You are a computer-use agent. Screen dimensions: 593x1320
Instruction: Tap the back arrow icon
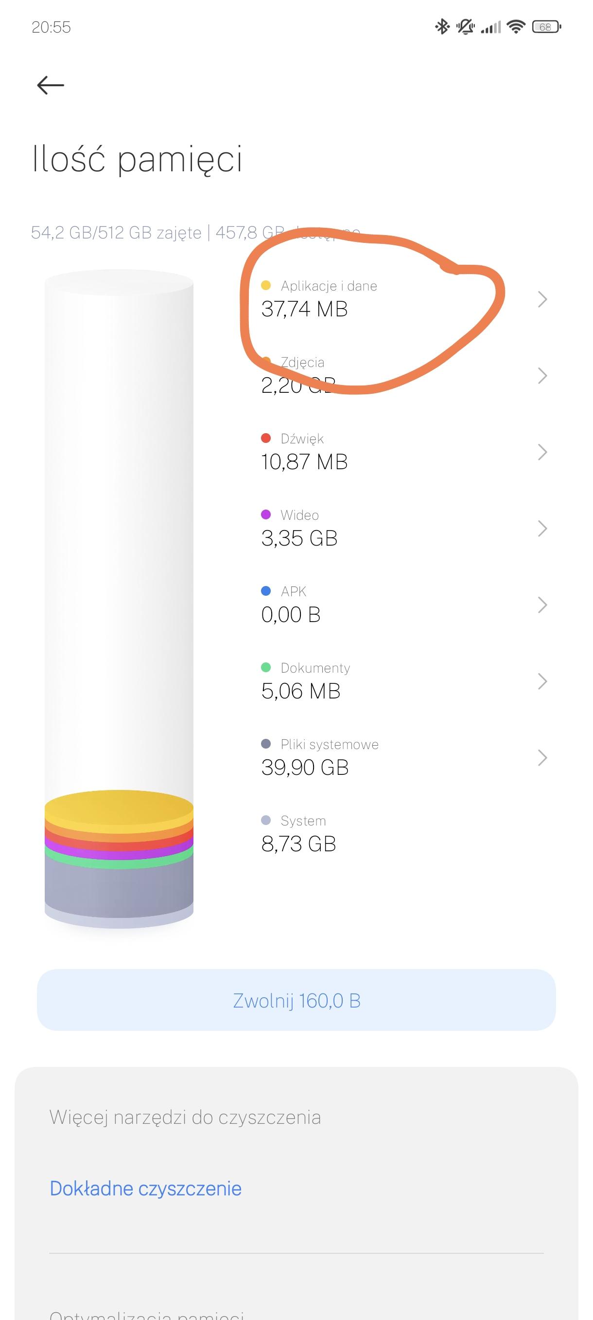pos(51,85)
